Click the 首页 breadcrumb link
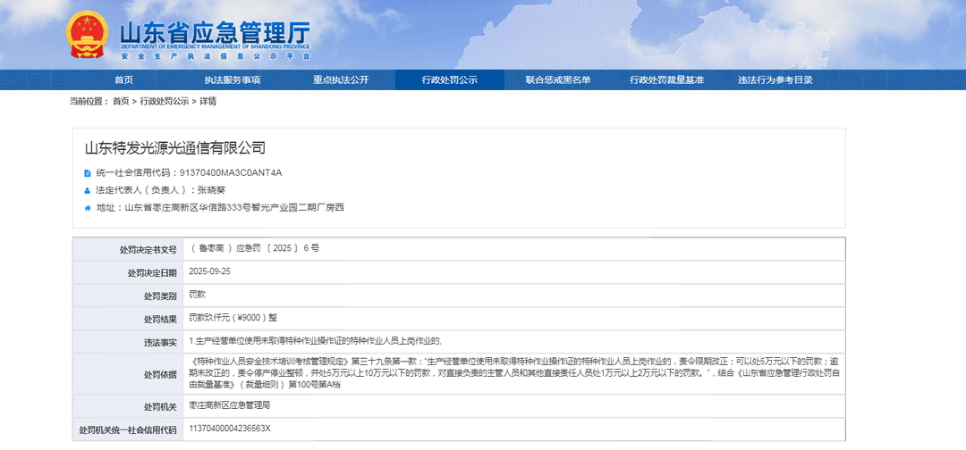The width and height of the screenshot is (966, 450). point(121,102)
